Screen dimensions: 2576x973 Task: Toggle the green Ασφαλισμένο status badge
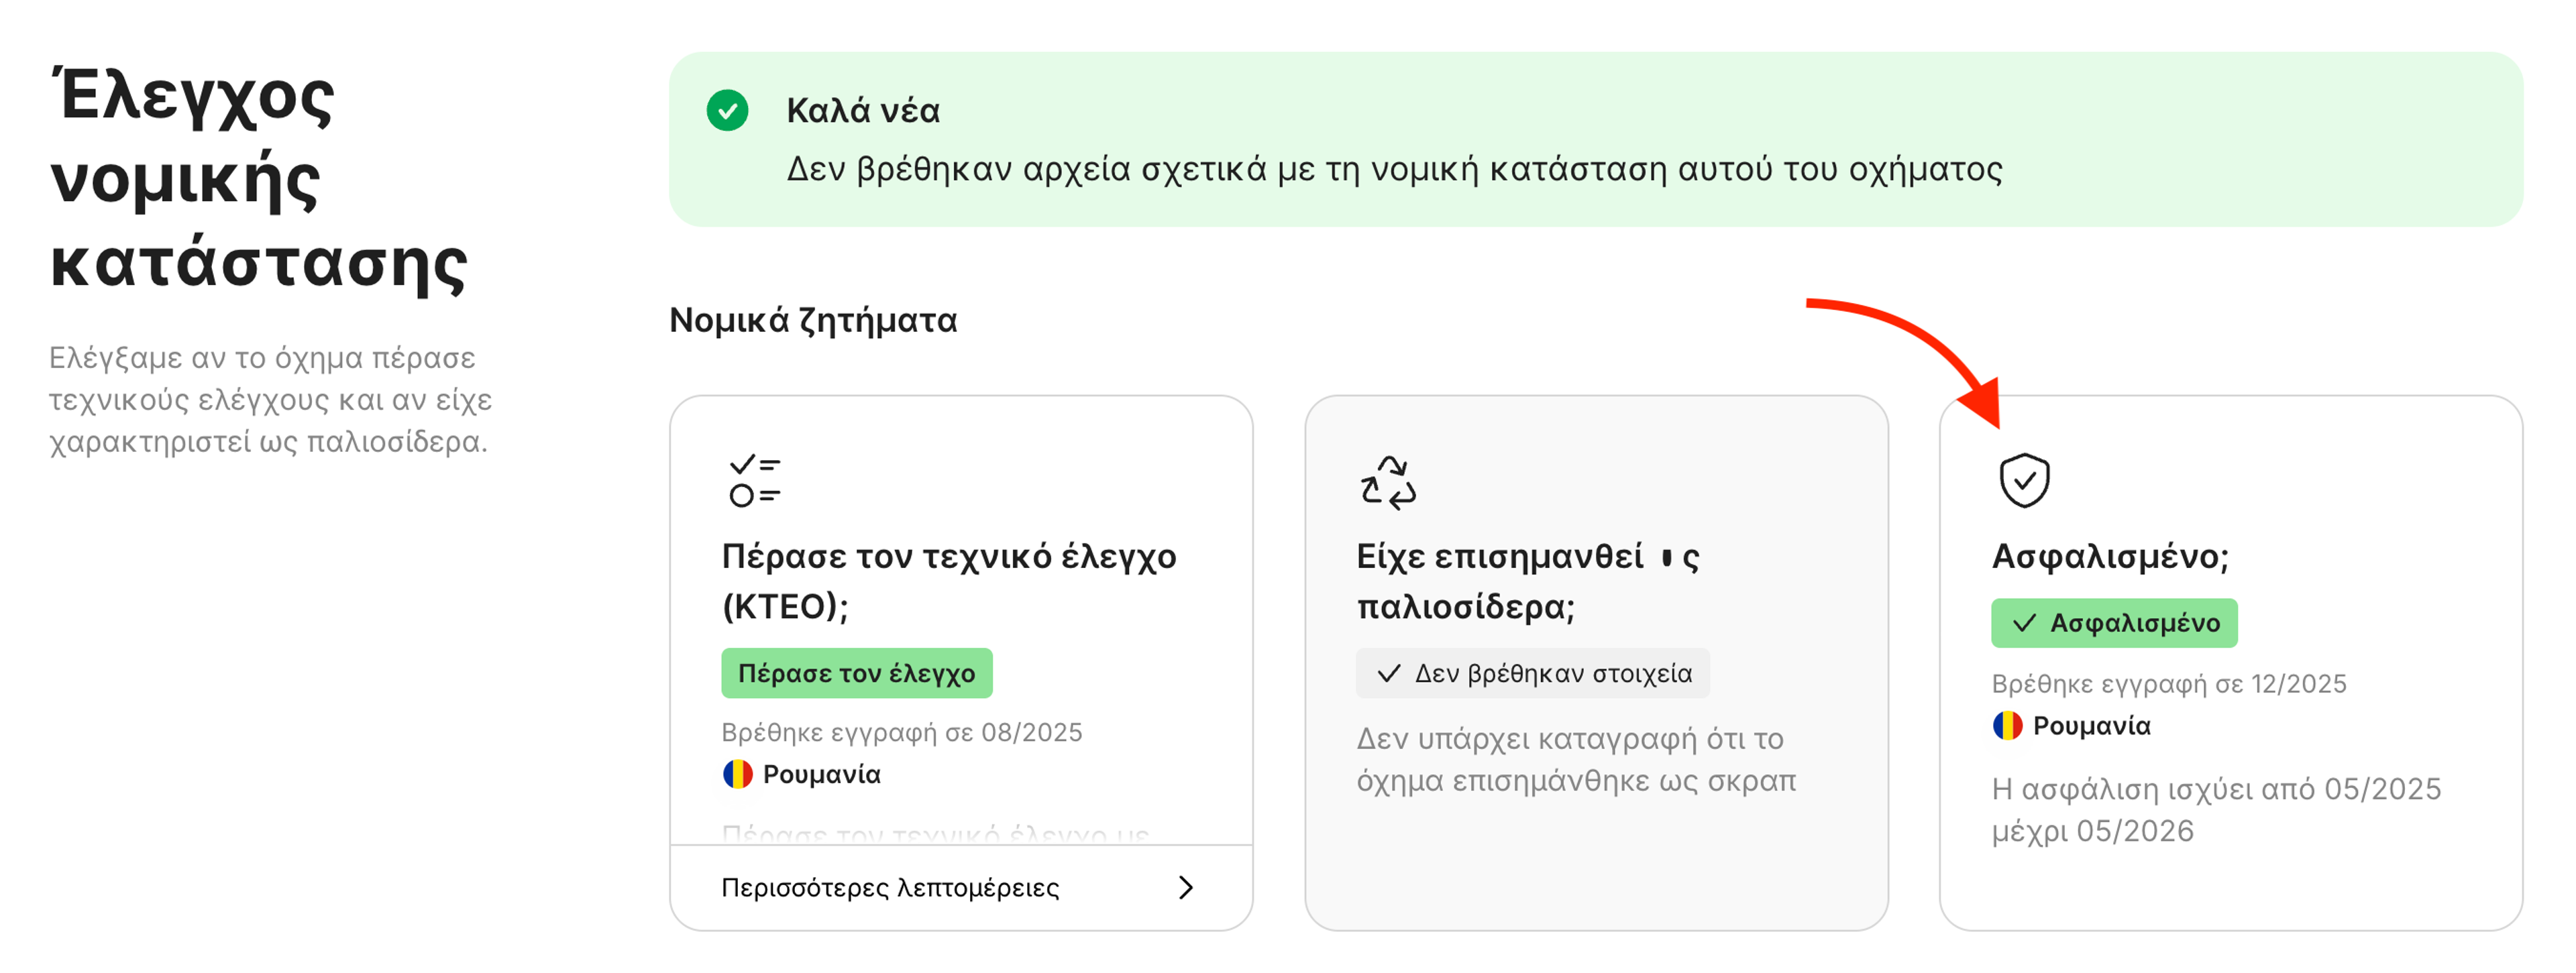coord(2113,623)
